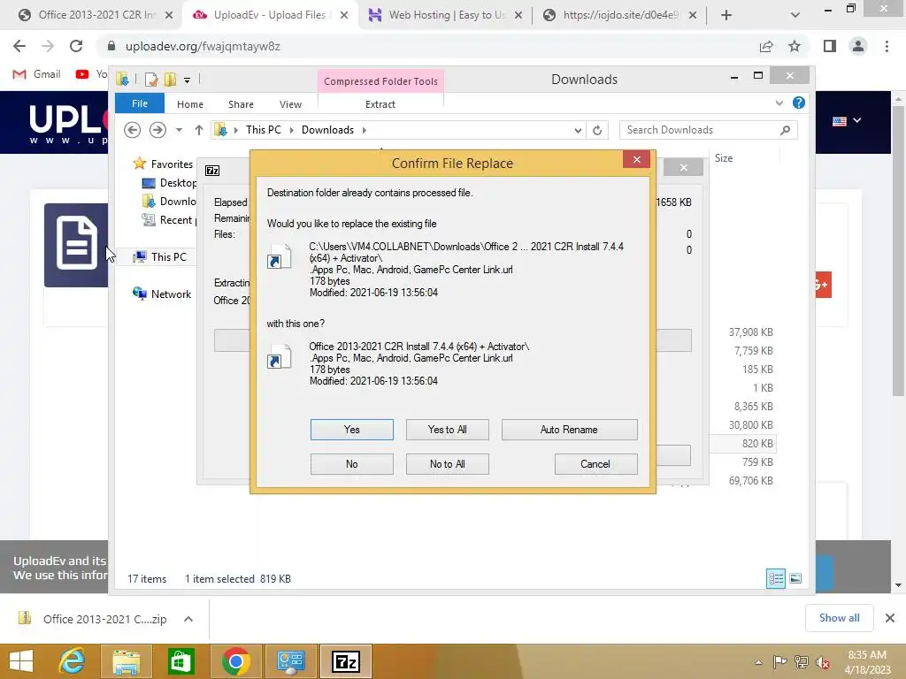This screenshot has height=679, width=906.
Task: Open Windows Start button
Action: (x=21, y=661)
